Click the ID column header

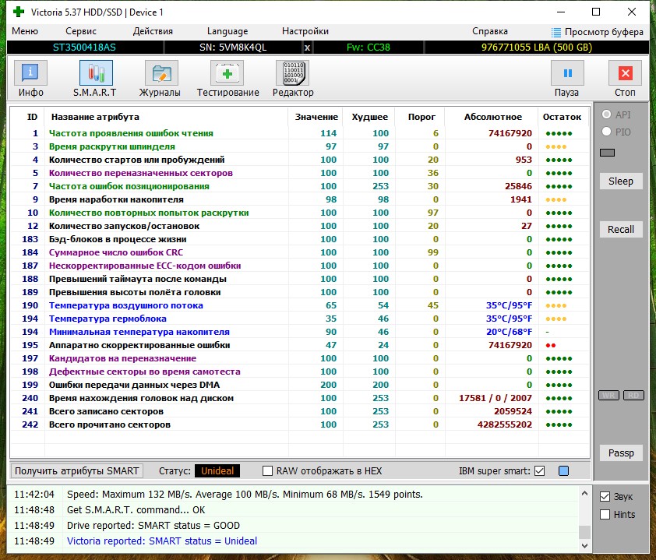click(x=32, y=117)
